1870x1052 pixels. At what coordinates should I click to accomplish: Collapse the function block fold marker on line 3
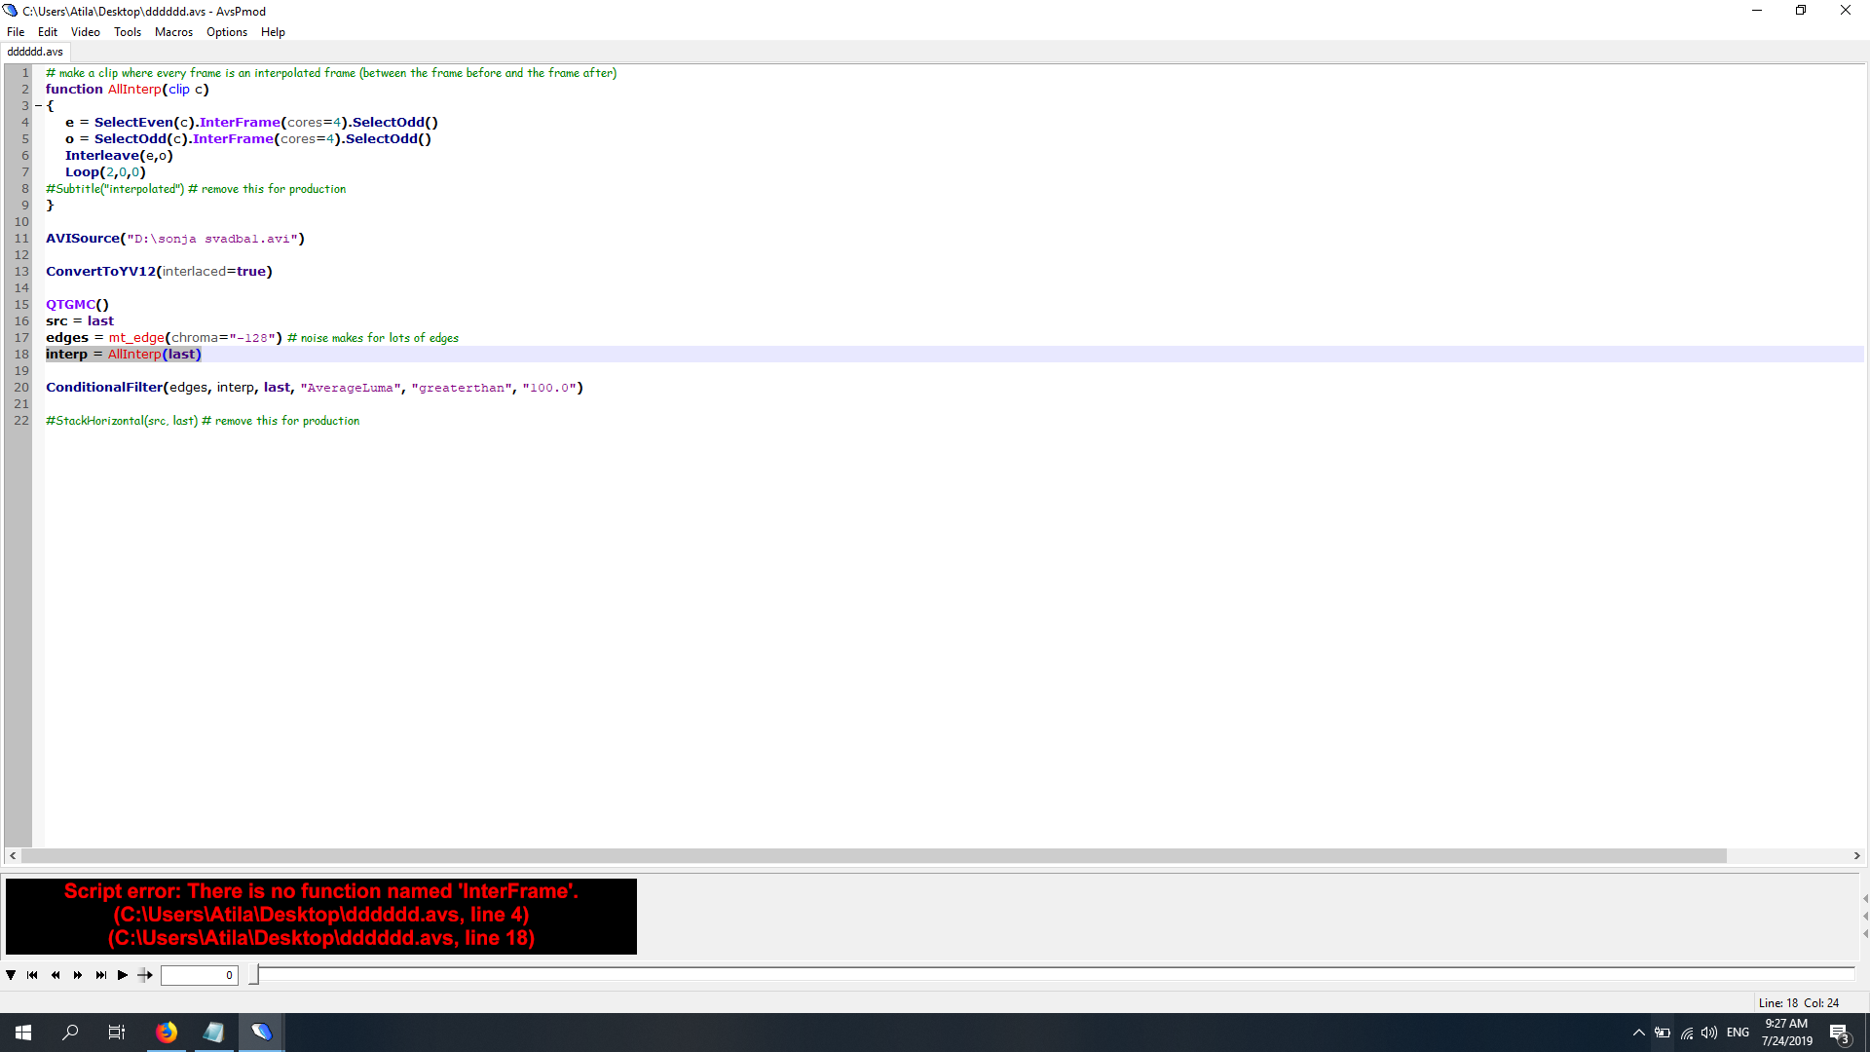click(x=38, y=106)
